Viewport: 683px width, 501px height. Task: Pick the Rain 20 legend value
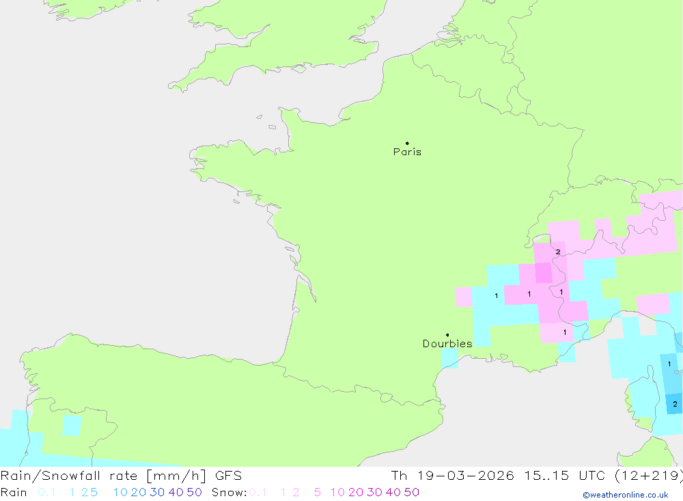tap(139, 492)
